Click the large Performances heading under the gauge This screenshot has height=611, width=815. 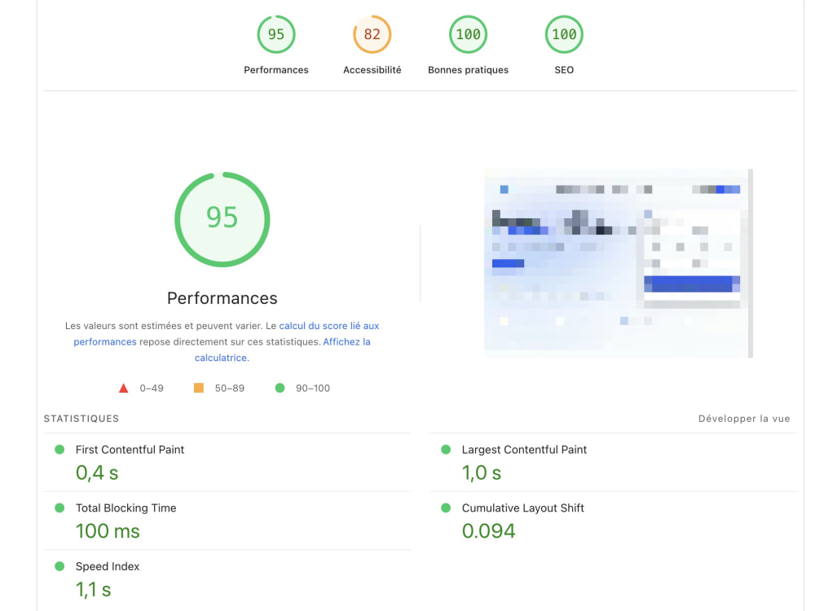222,298
